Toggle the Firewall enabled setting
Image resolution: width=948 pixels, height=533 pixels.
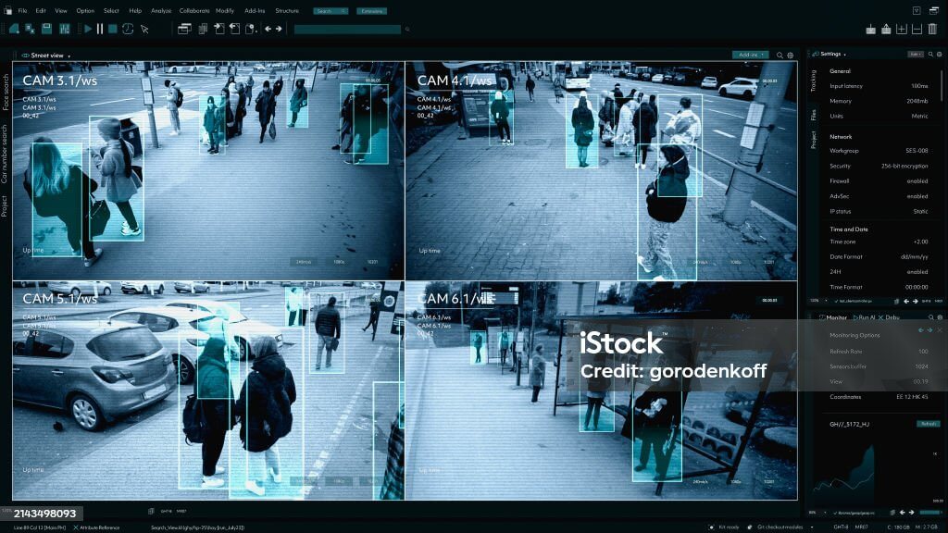[917, 181]
